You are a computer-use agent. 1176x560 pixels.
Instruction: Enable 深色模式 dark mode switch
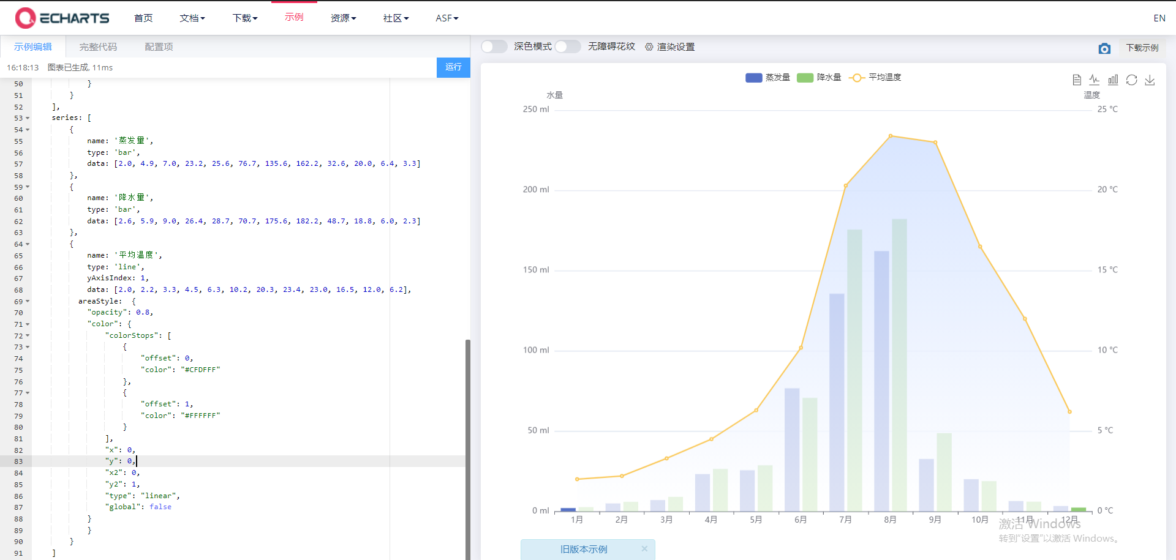point(494,47)
